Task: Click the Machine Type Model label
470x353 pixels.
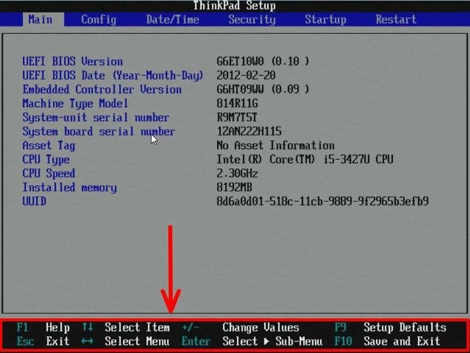Action: click(x=75, y=104)
